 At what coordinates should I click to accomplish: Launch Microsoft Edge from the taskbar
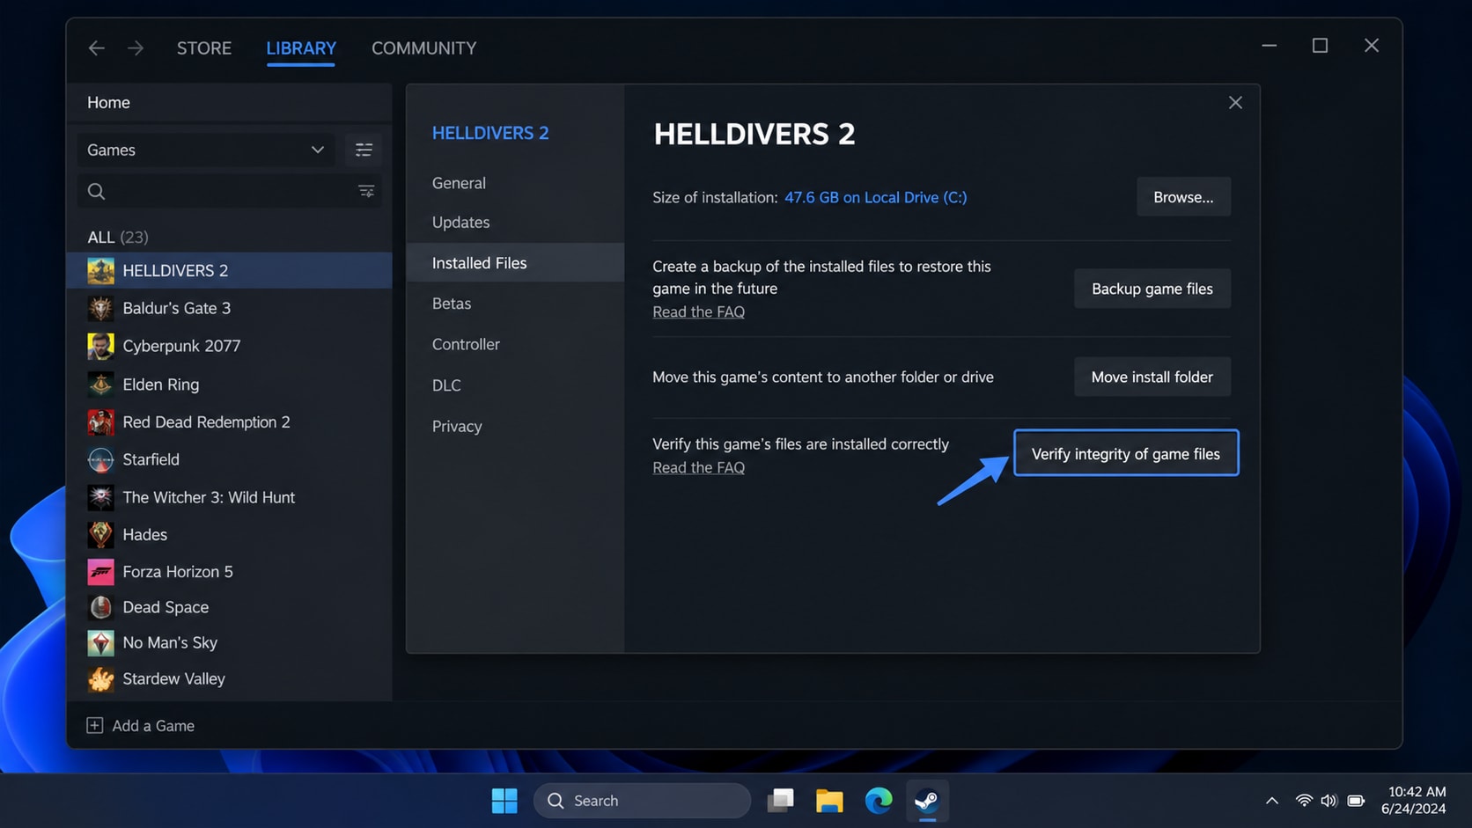pos(878,801)
